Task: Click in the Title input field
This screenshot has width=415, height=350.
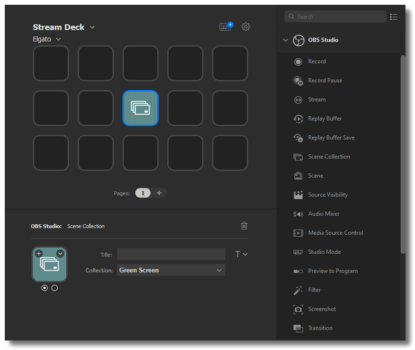Action: tap(171, 254)
